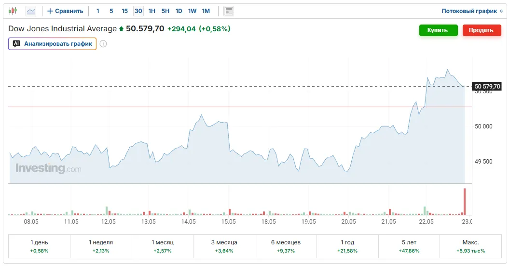Click the green Купить button

click(x=438, y=30)
